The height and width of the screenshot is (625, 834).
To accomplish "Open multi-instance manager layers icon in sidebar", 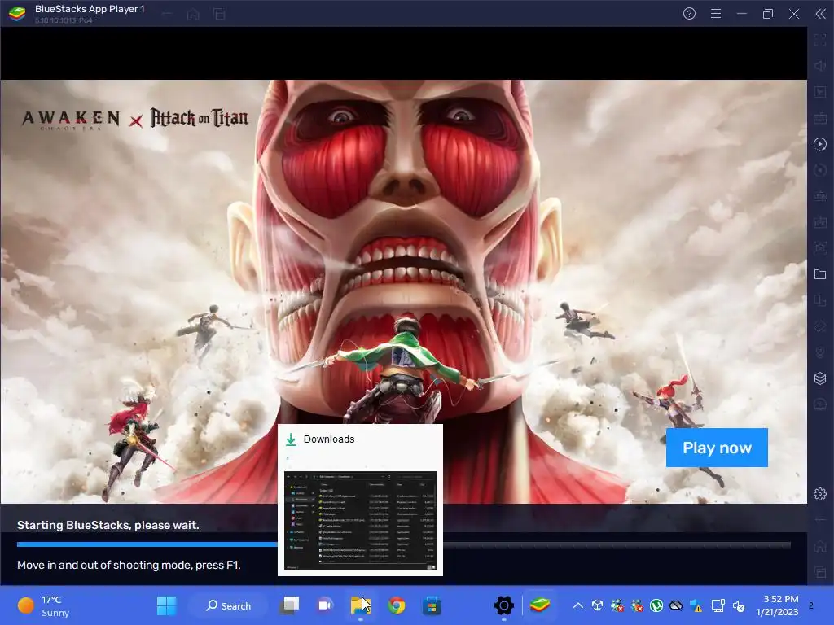I will click(x=819, y=378).
